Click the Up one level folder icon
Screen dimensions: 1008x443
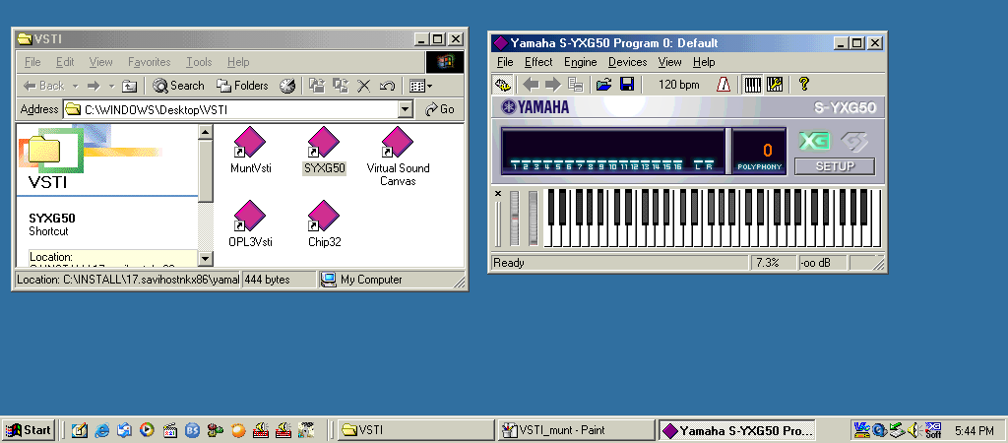pos(130,86)
